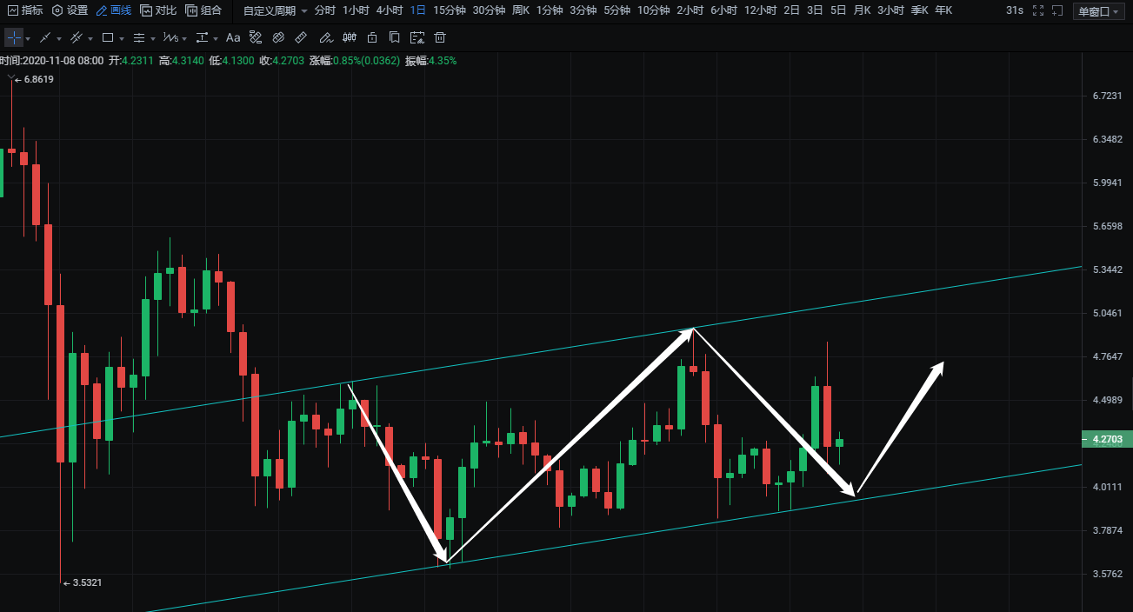
Task: Open the 单窗口 window layout dropdown
Action: 1099,10
